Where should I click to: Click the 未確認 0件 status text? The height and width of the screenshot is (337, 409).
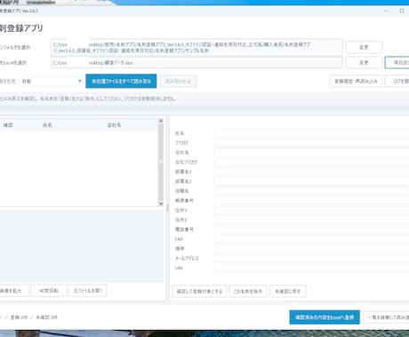[x=46, y=317]
